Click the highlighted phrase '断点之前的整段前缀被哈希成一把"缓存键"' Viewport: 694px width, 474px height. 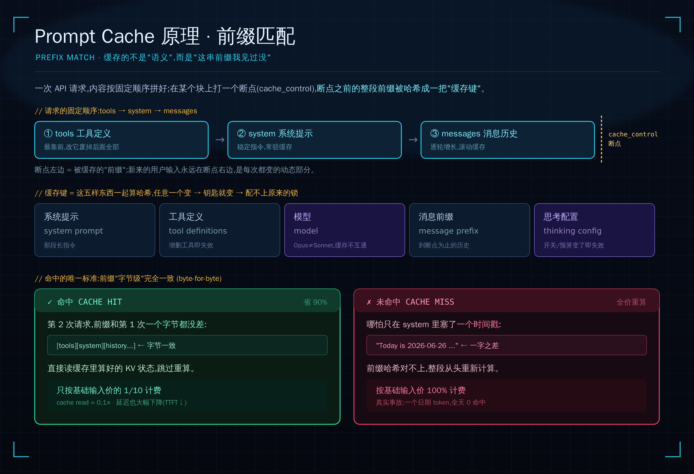point(399,88)
